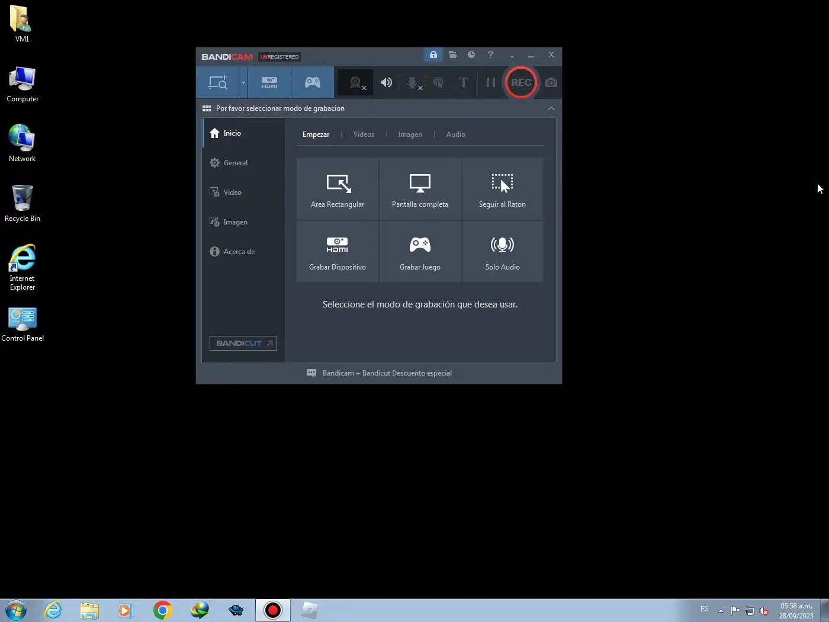829x622 pixels.
Task: Click the UNREGISTERED badge
Action: point(279,57)
